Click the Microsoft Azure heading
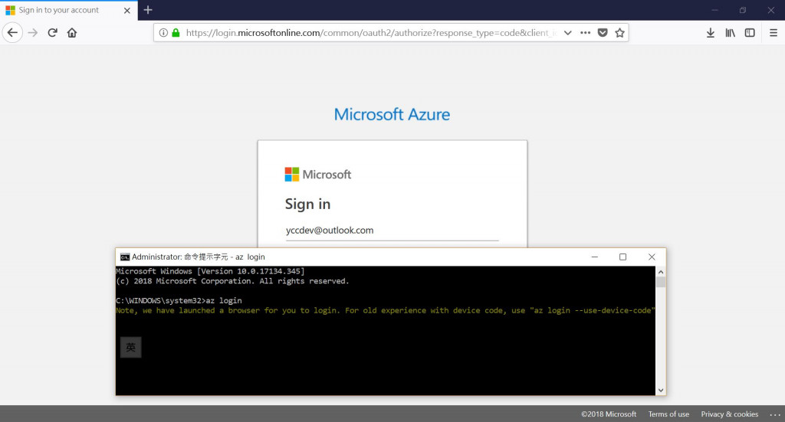 [392, 115]
